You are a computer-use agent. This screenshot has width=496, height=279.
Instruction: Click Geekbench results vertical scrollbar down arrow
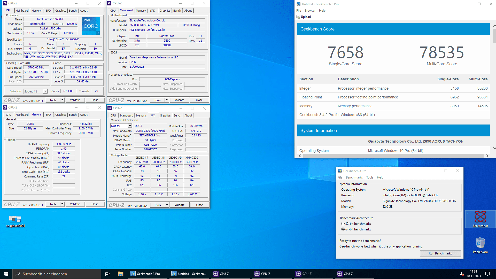point(494,148)
